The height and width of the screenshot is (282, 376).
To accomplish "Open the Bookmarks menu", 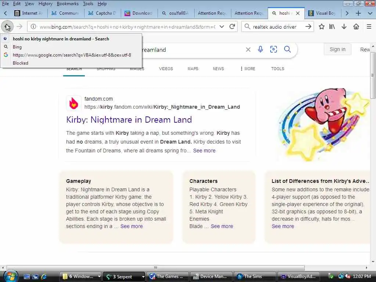I will tap(68, 4).
